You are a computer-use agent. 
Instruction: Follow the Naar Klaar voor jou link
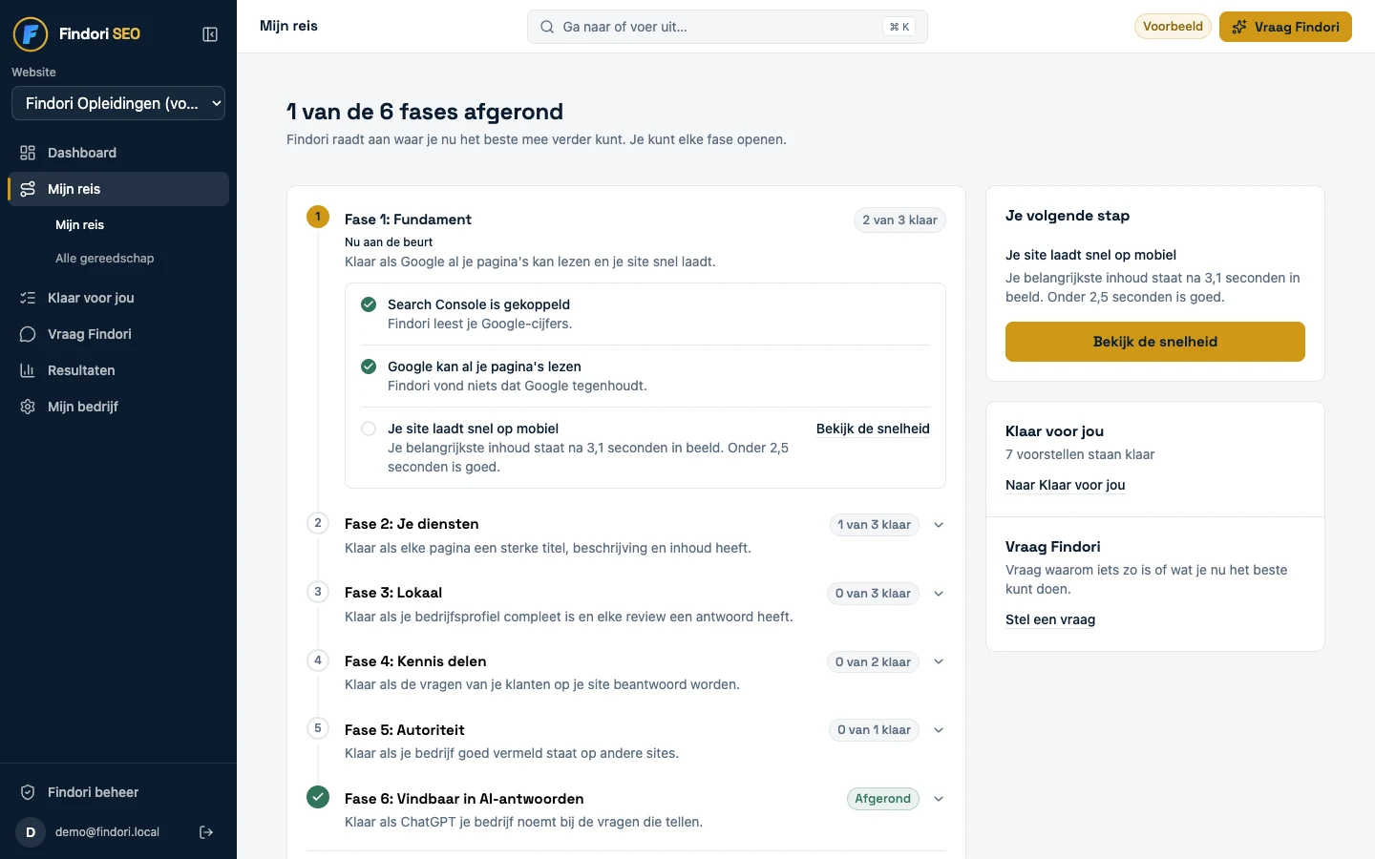point(1066,485)
